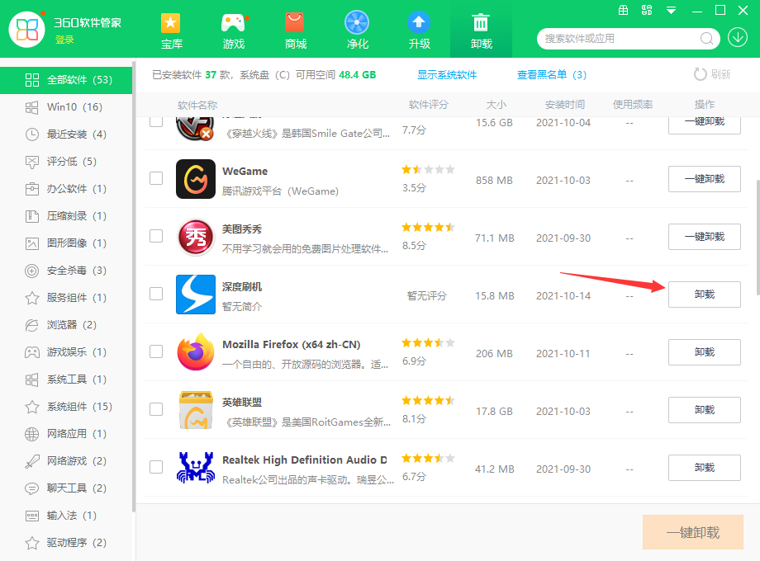Image resolution: width=760 pixels, height=561 pixels.
Task: Click the 服务组件 star icon
Action: point(32,298)
